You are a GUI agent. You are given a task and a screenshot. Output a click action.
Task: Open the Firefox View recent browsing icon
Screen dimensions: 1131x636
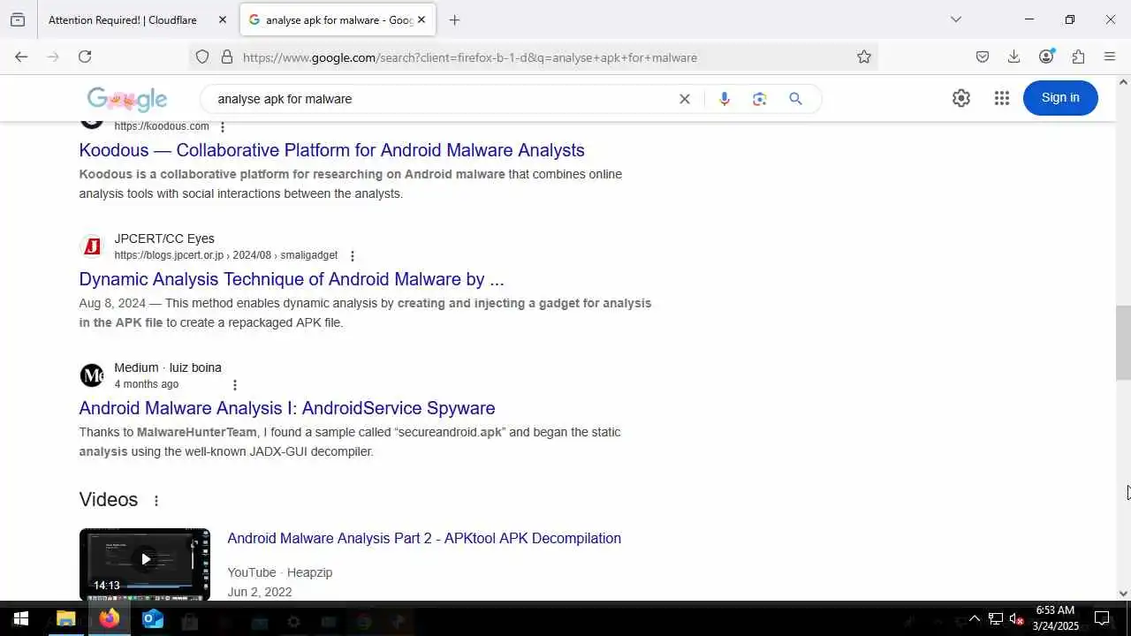[18, 19]
